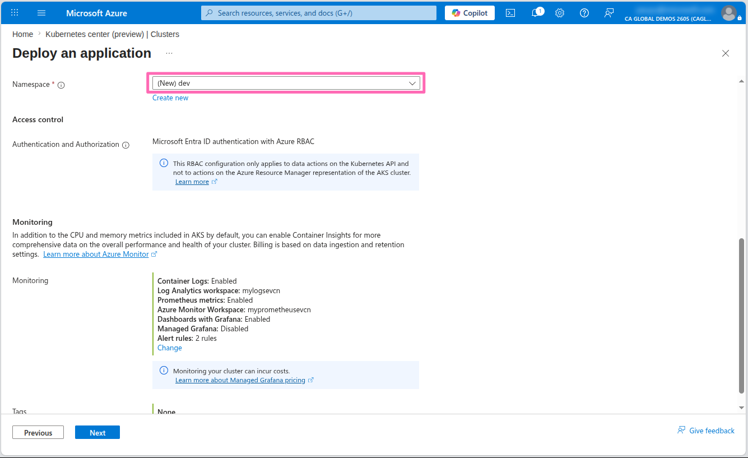Click Microsoft Azure home title
This screenshot has height=458, width=748.
click(x=96, y=13)
